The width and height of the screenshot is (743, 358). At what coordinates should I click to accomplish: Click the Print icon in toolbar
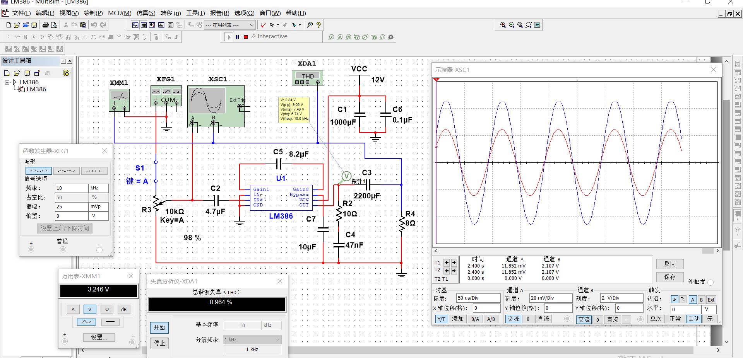pos(46,25)
